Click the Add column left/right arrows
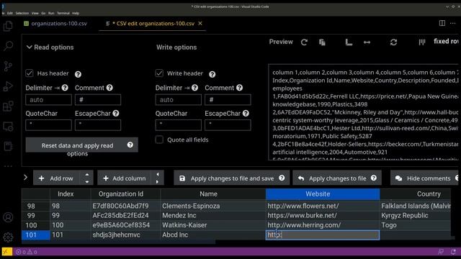This screenshot has width=461, height=259. tap(158, 178)
